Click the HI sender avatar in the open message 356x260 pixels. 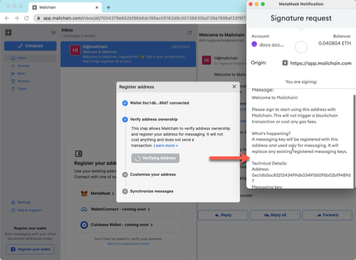coord(206,60)
